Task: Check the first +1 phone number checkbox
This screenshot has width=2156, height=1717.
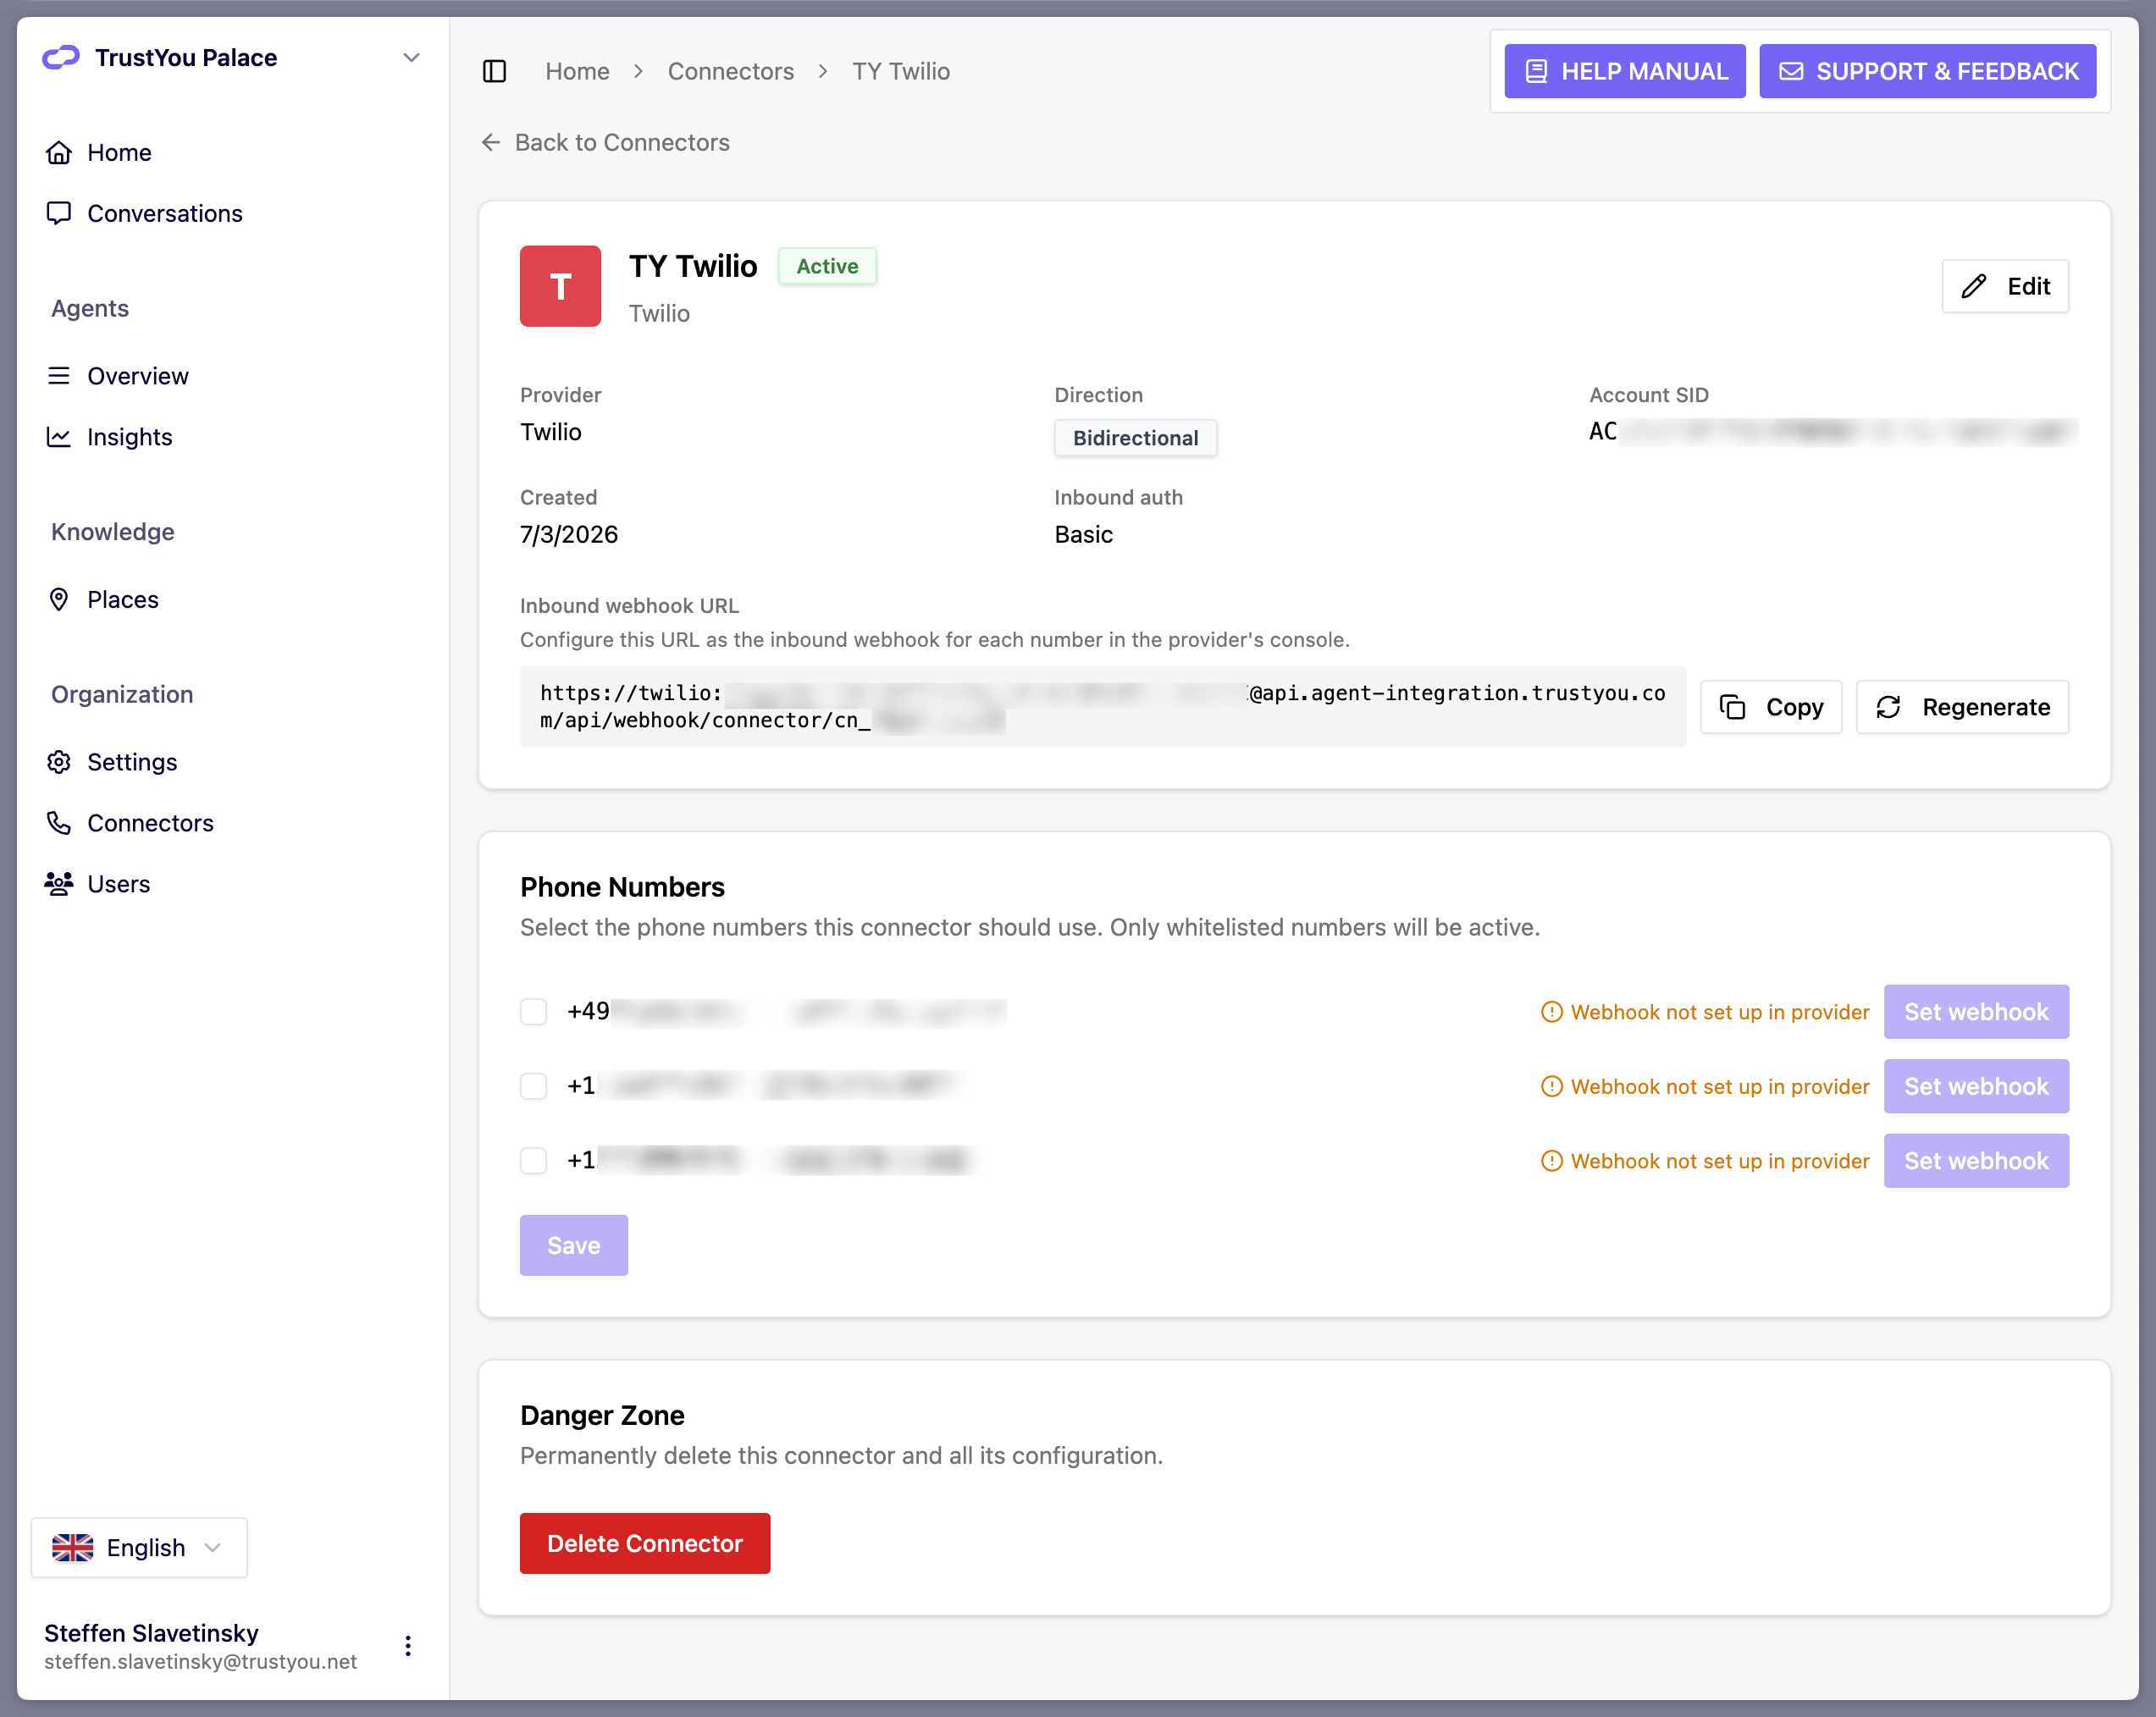Action: 534,1085
